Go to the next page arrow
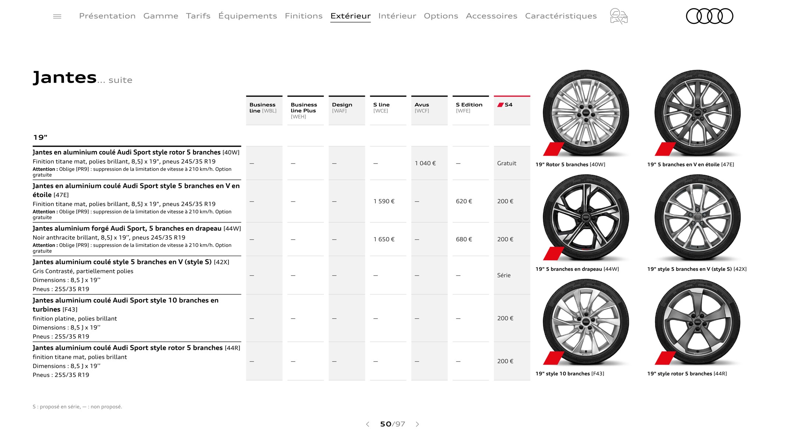 (417, 424)
